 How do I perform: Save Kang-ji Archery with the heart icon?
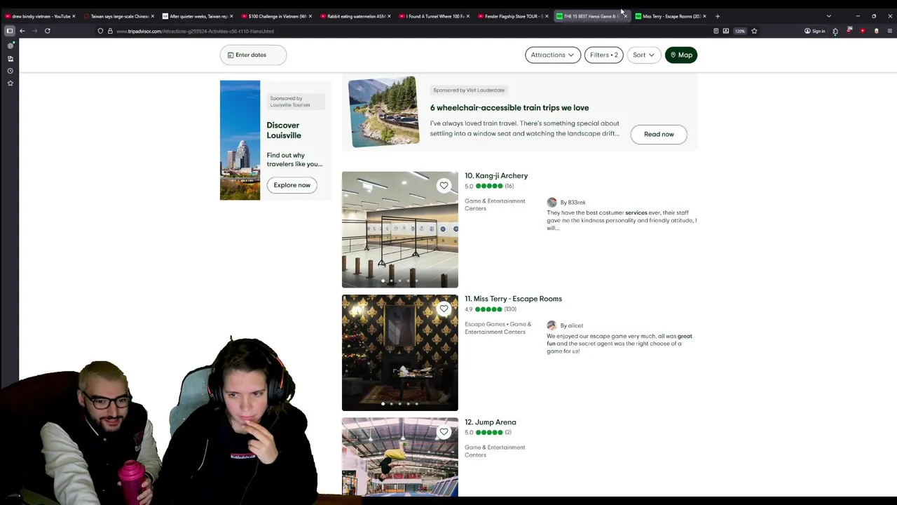pyautogui.click(x=444, y=185)
